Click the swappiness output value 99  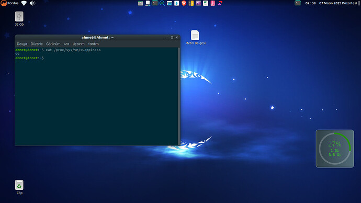(17, 54)
